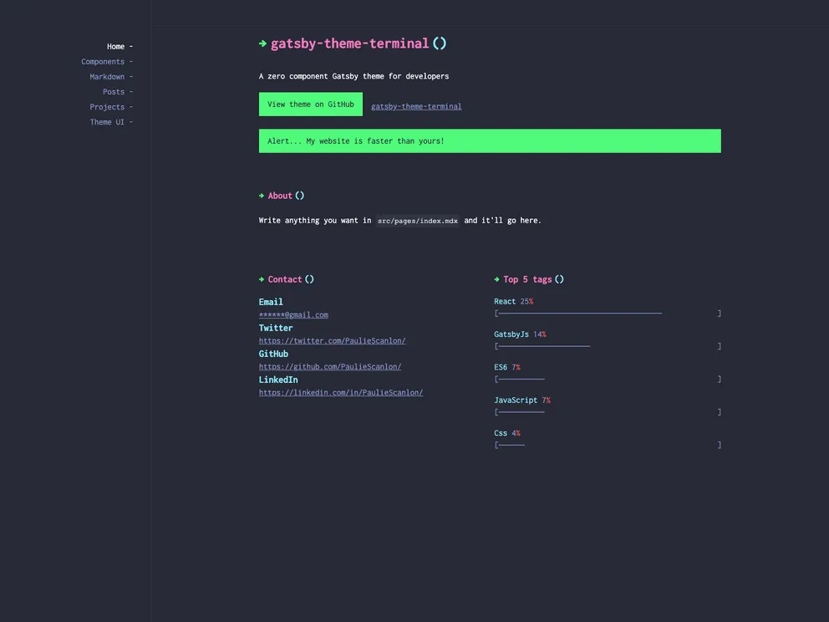Expand the dash next to Markdown
829x622 pixels.
pyautogui.click(x=130, y=76)
